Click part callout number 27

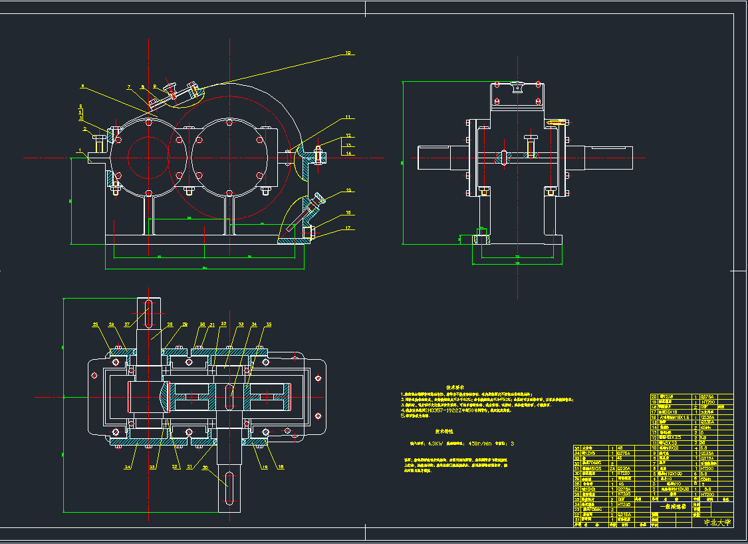(x=126, y=325)
